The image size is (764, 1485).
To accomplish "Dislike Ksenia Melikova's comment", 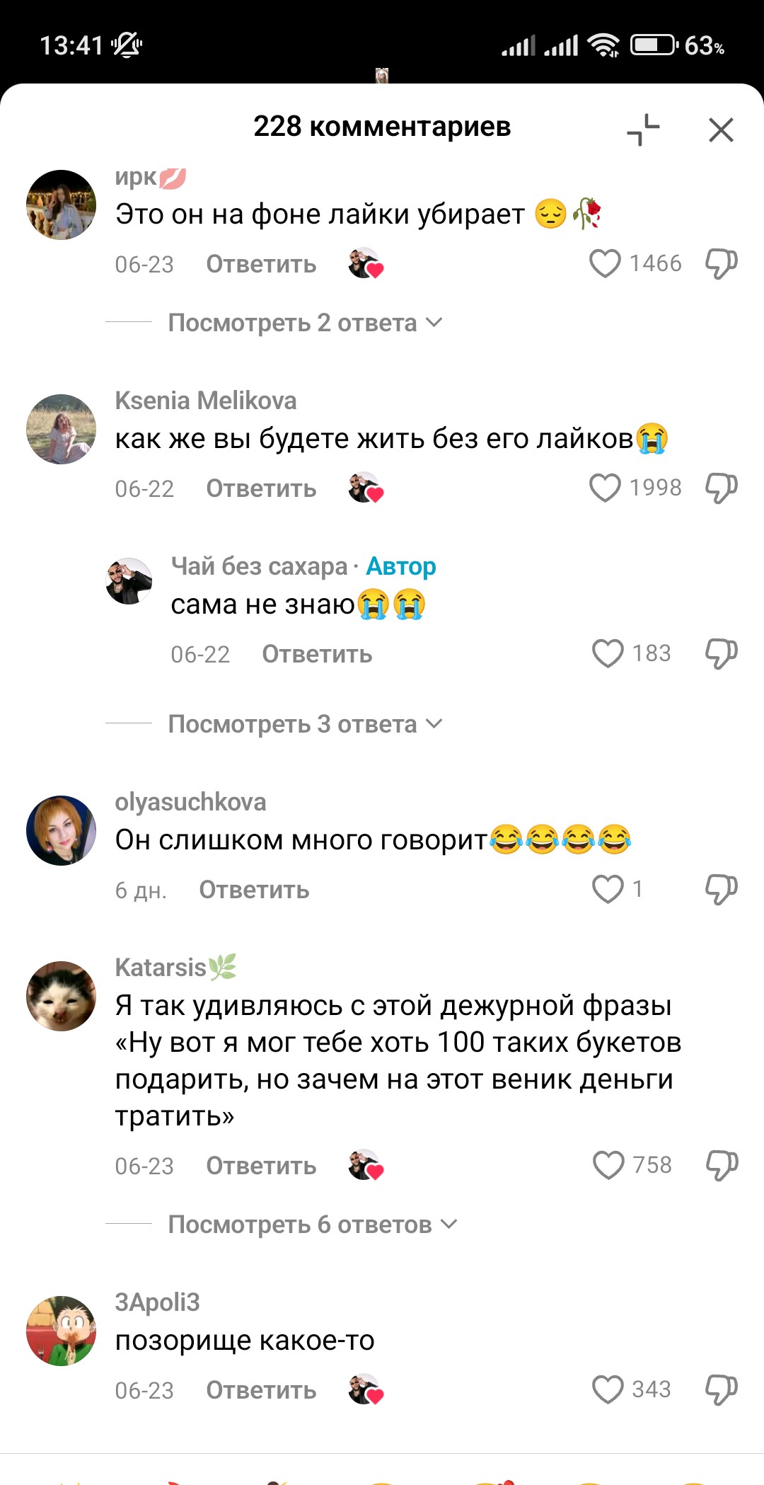I will pos(721,488).
